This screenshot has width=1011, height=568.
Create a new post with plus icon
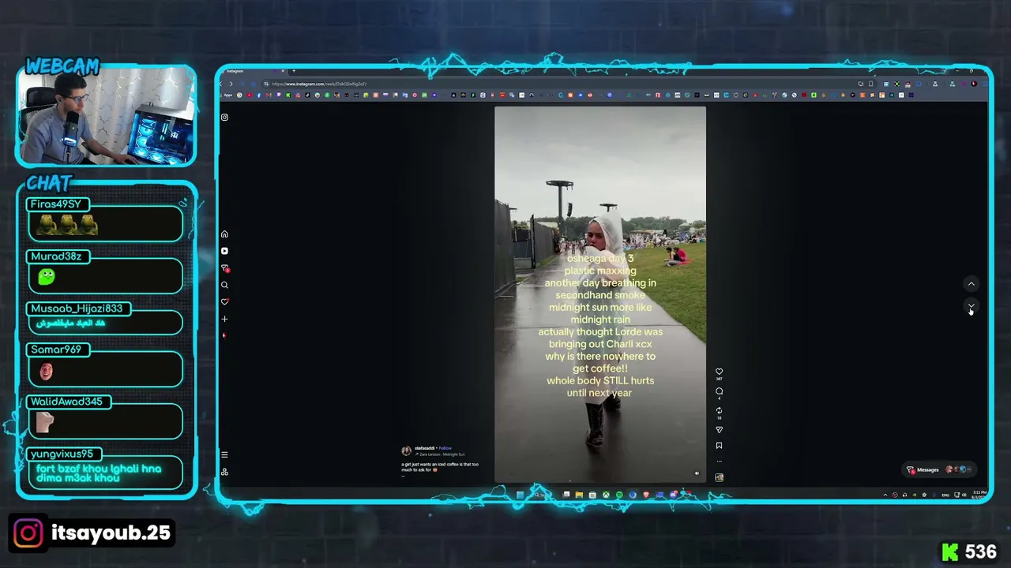(x=224, y=319)
